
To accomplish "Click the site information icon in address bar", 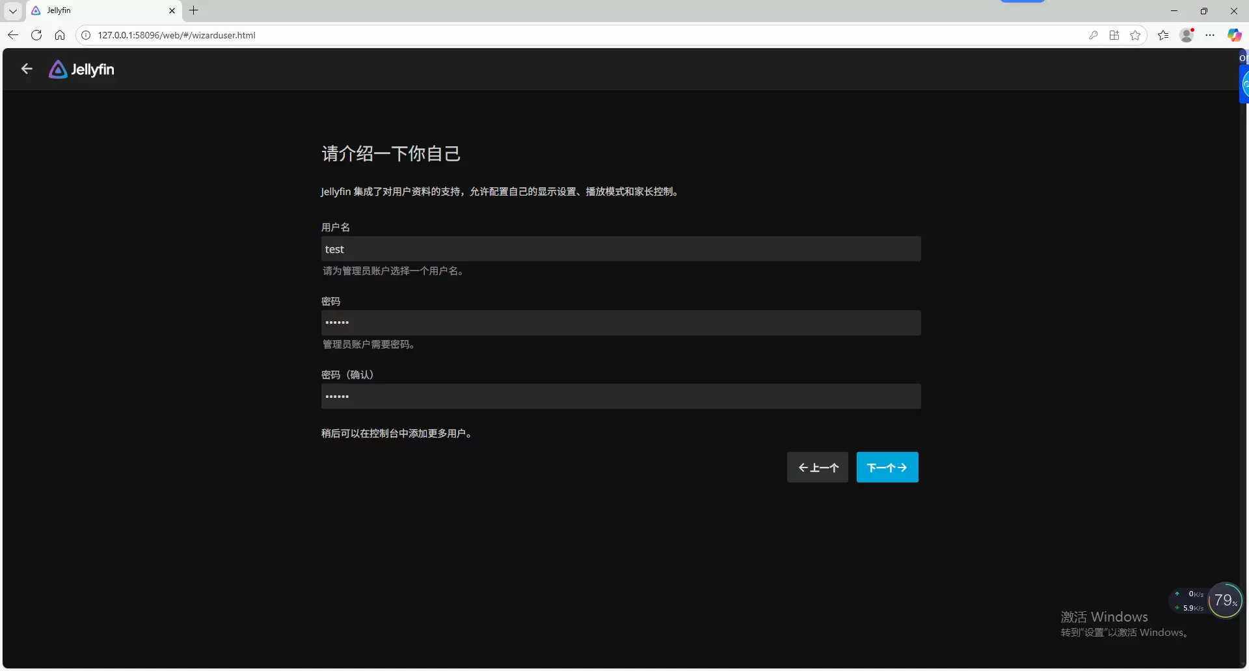I will coord(86,35).
